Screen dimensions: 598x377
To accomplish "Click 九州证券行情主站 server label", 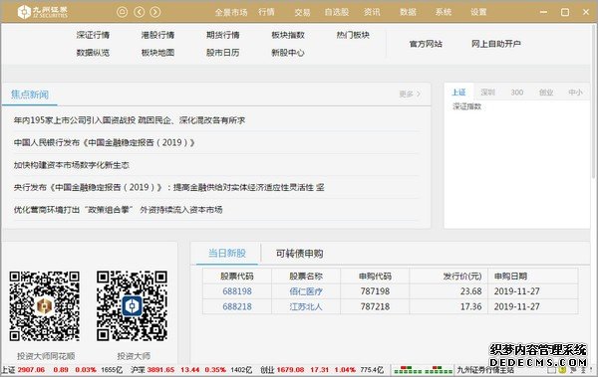I will pos(485,370).
